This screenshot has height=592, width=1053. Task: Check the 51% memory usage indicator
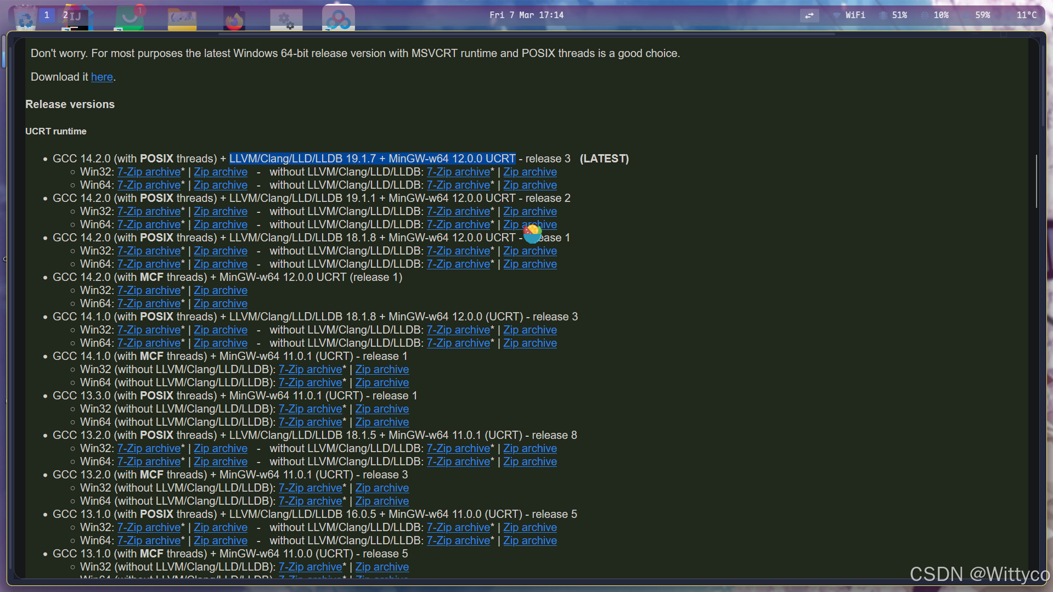click(893, 15)
